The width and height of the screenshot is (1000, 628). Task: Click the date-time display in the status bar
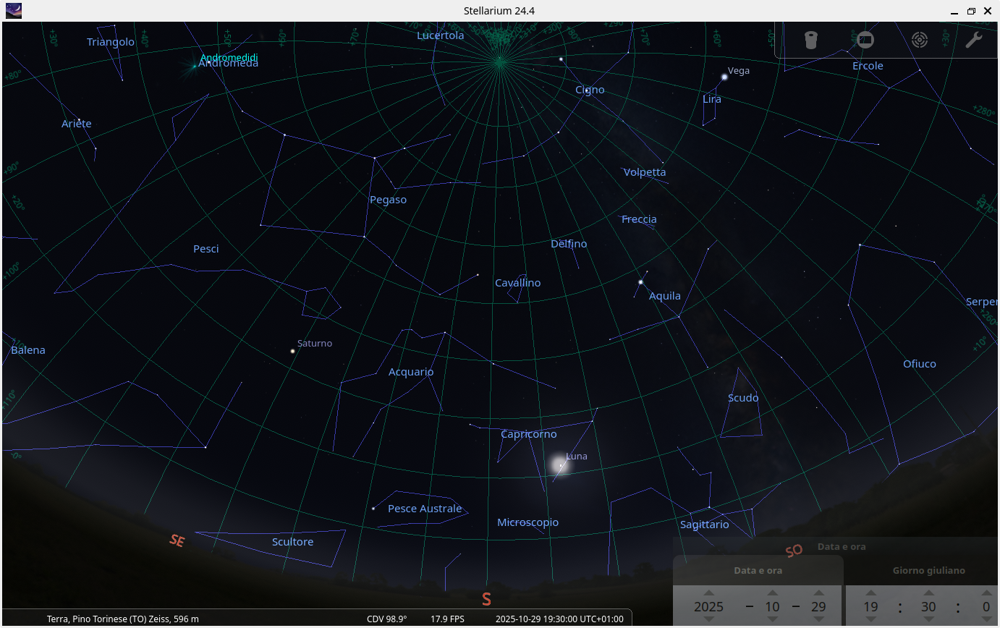pyautogui.click(x=559, y=619)
